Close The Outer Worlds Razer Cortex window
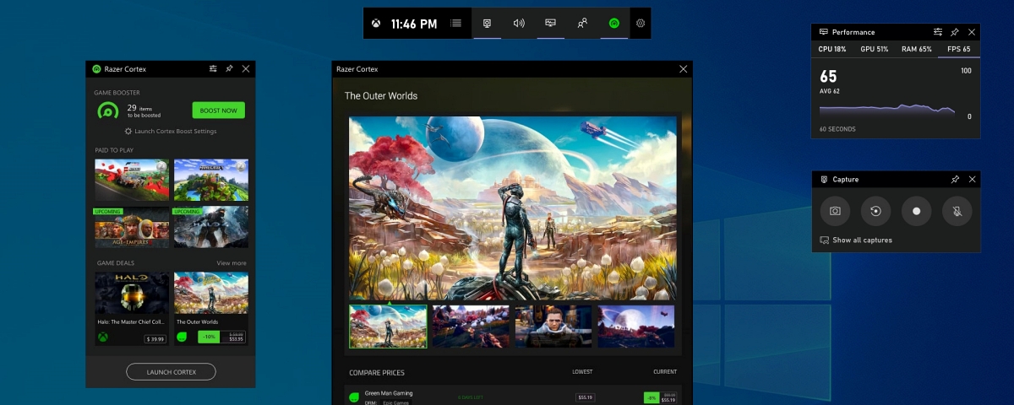The width and height of the screenshot is (1014, 405). pos(684,69)
